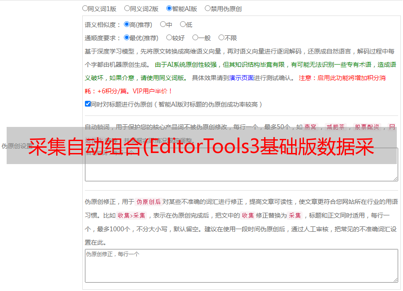This screenshot has width=403, height=291.
Task: Grab the 伪原创修正 textarea resize handle
Action: (395, 280)
